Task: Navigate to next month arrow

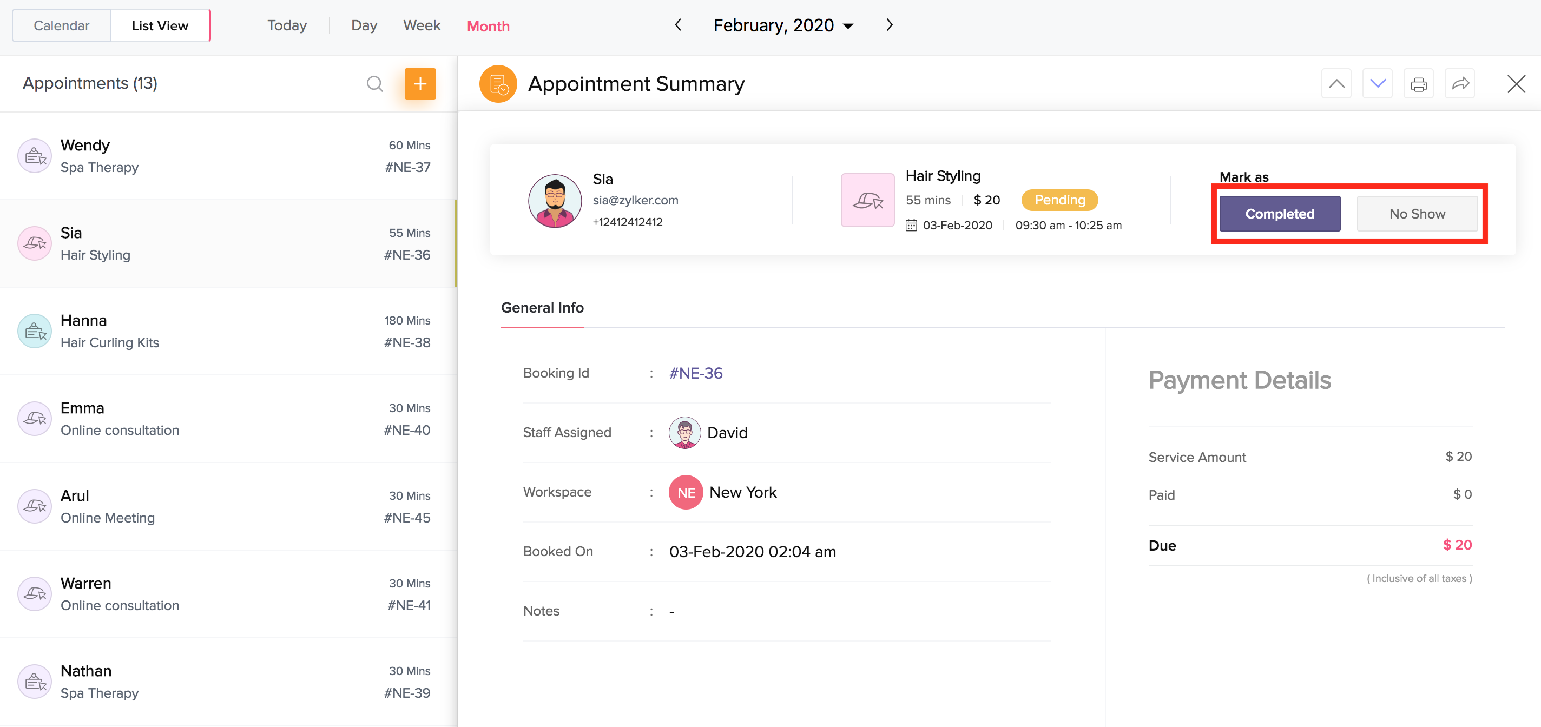Action: tap(889, 25)
